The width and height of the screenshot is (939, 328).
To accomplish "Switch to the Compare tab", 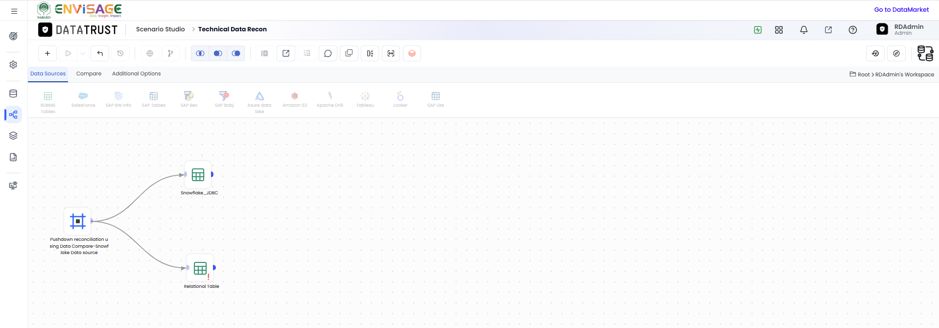I will point(89,73).
